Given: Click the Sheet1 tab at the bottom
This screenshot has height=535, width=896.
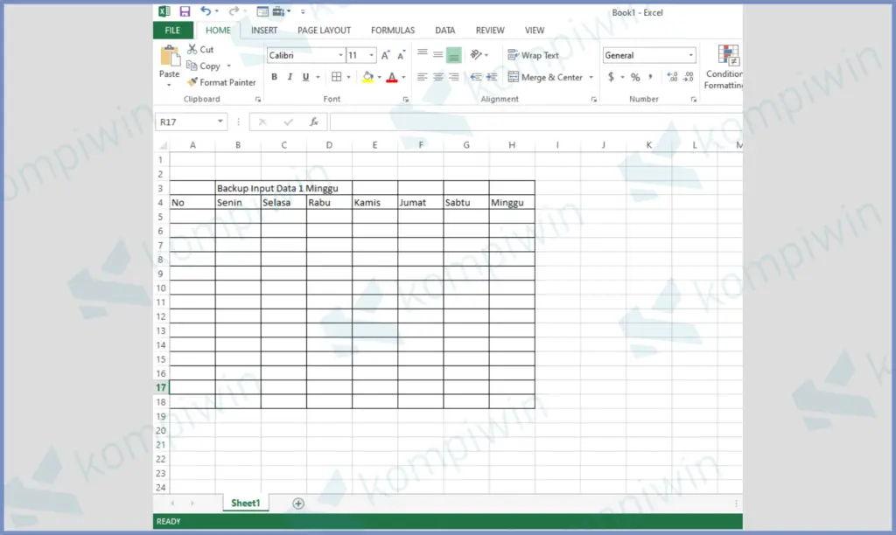Looking at the screenshot, I should click(245, 503).
